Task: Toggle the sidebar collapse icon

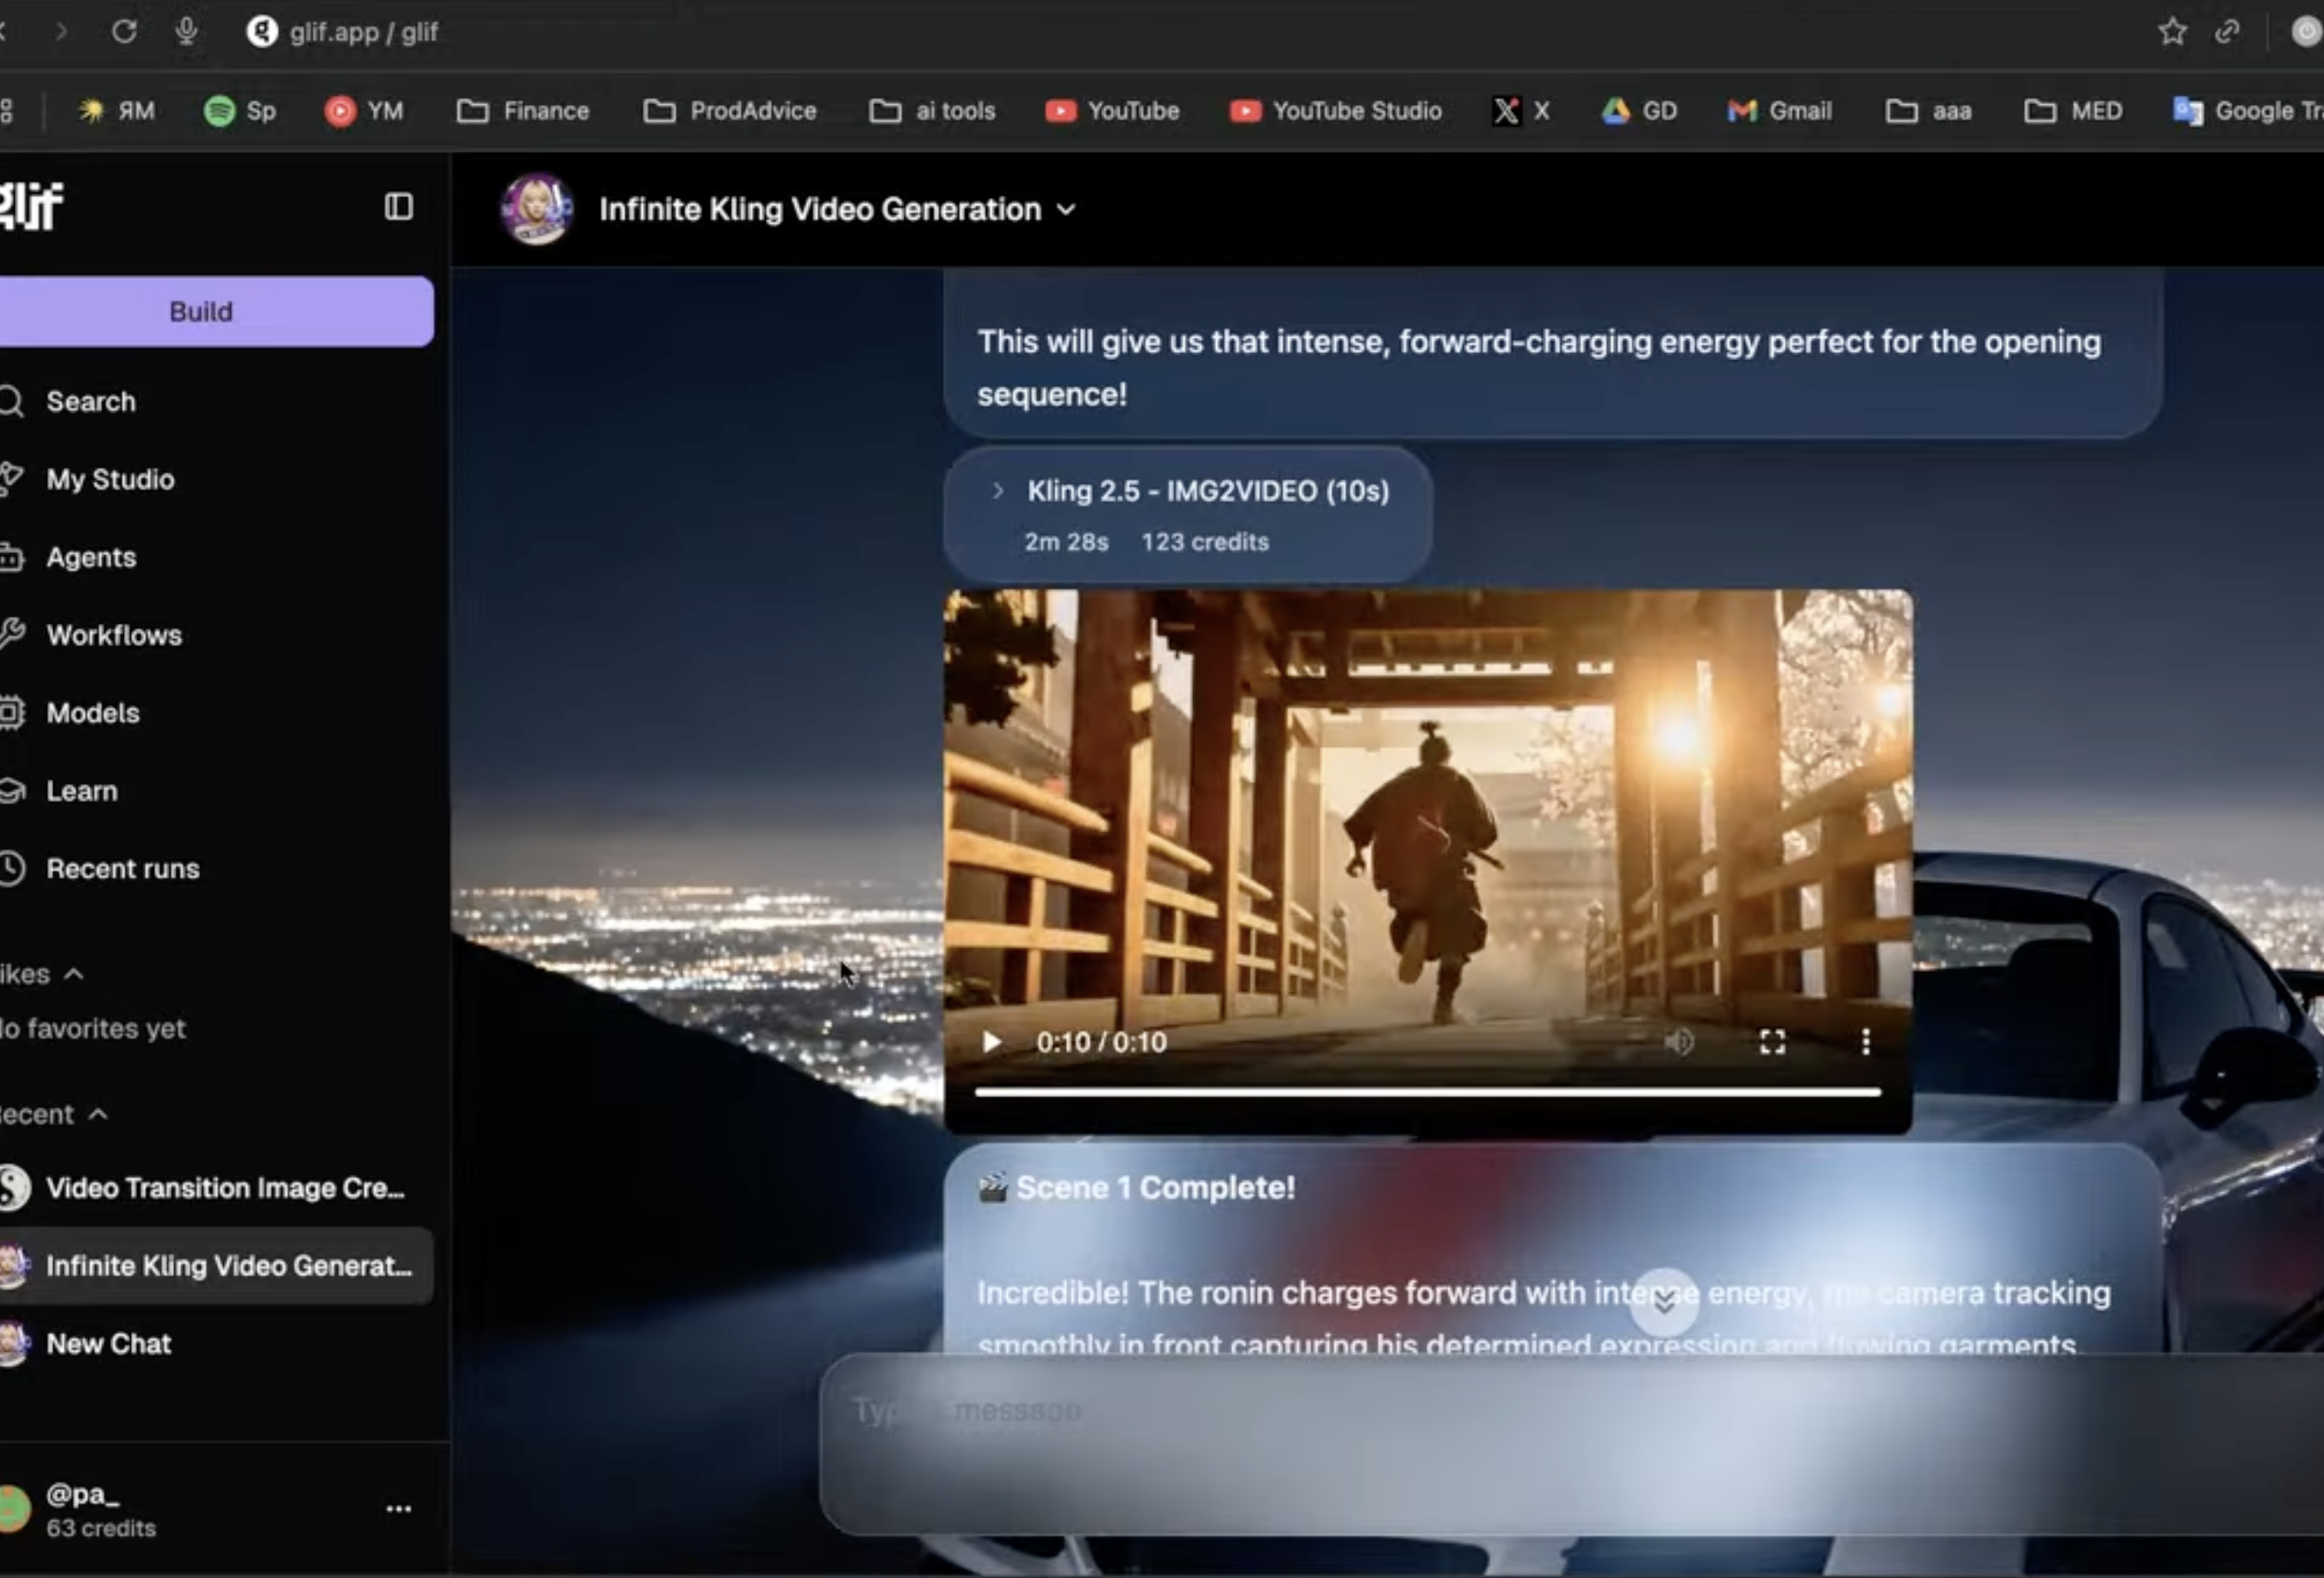Action: tap(398, 207)
